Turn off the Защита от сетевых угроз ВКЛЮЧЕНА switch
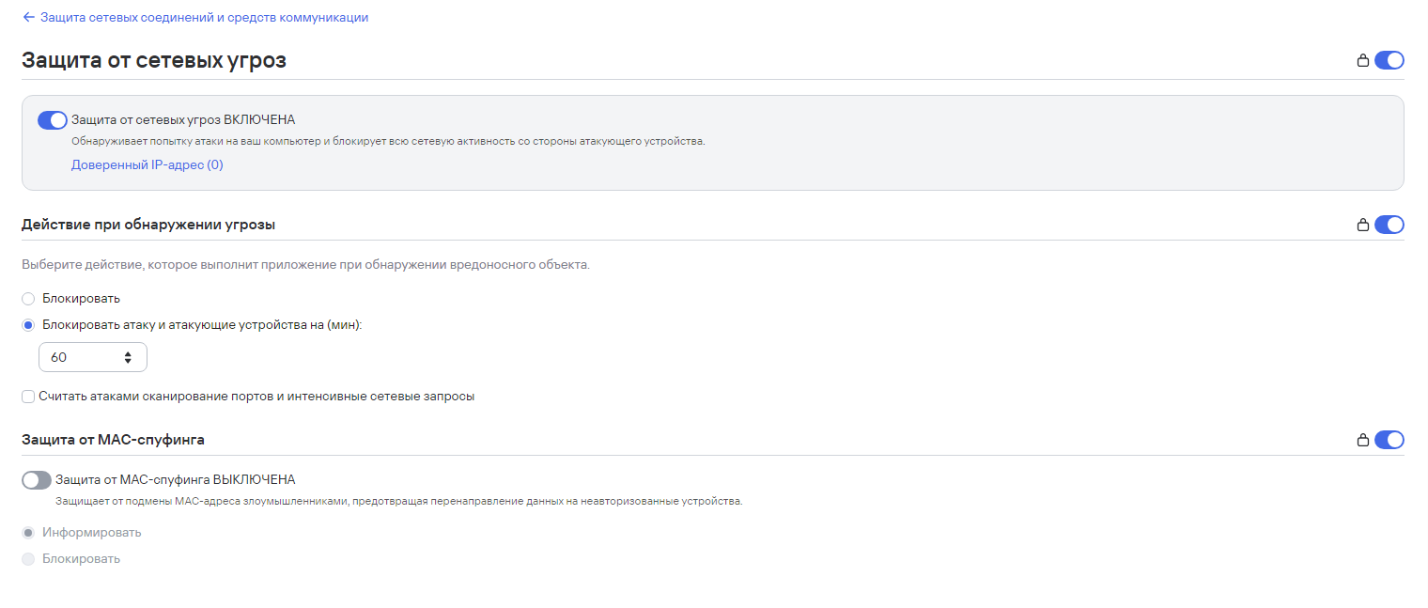Screen dimensions: 1428x608 click(53, 119)
